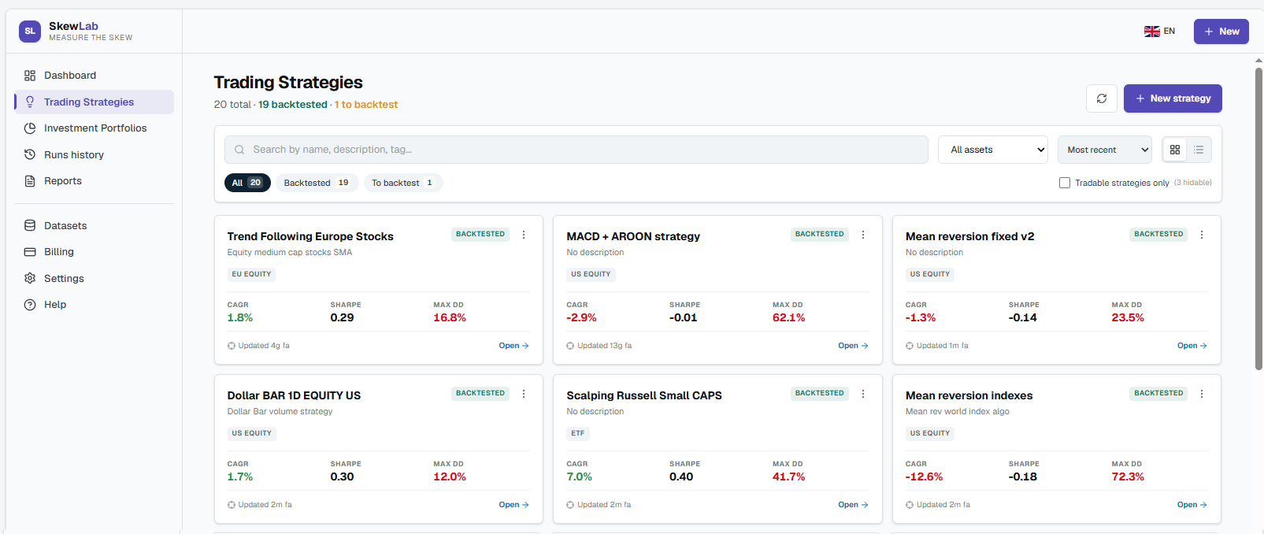Click the refresh strategies icon button
The height and width of the screenshot is (534, 1264).
coord(1102,98)
